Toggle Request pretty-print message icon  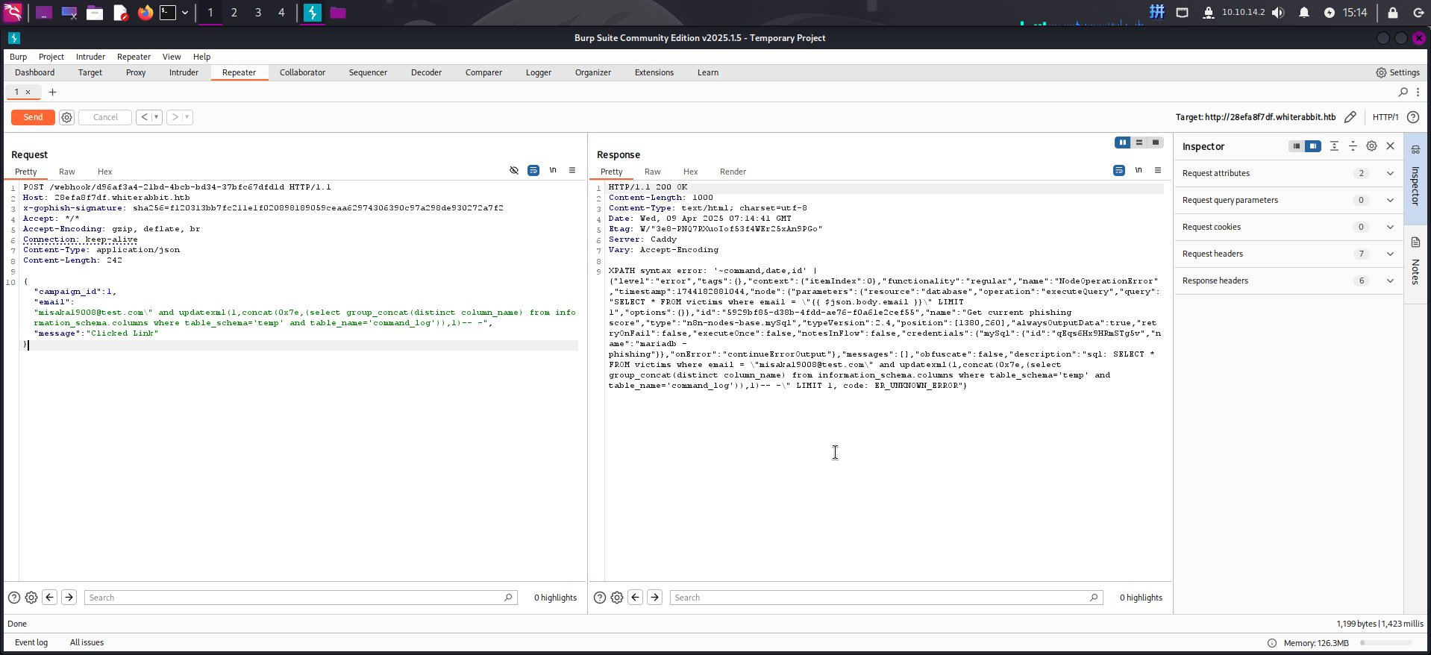coord(533,170)
